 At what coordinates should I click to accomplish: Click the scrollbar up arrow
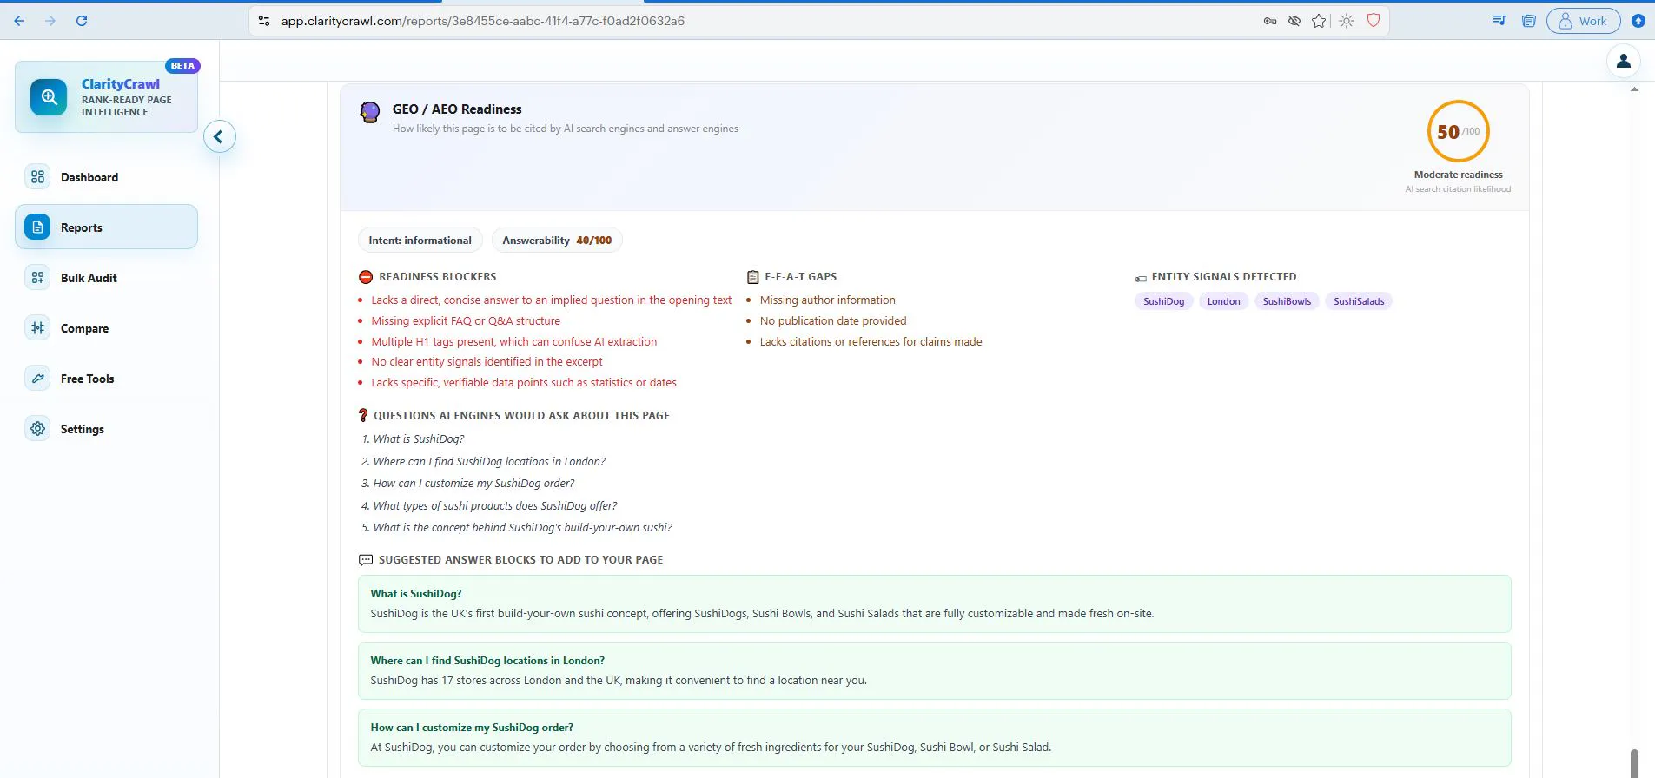point(1634,89)
